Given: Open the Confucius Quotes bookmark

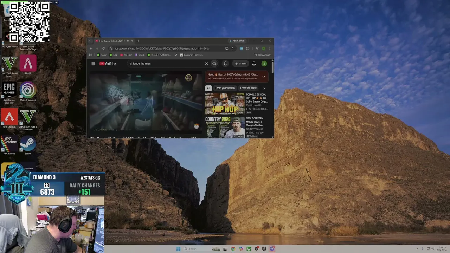Looking at the screenshot, I should (x=192, y=55).
